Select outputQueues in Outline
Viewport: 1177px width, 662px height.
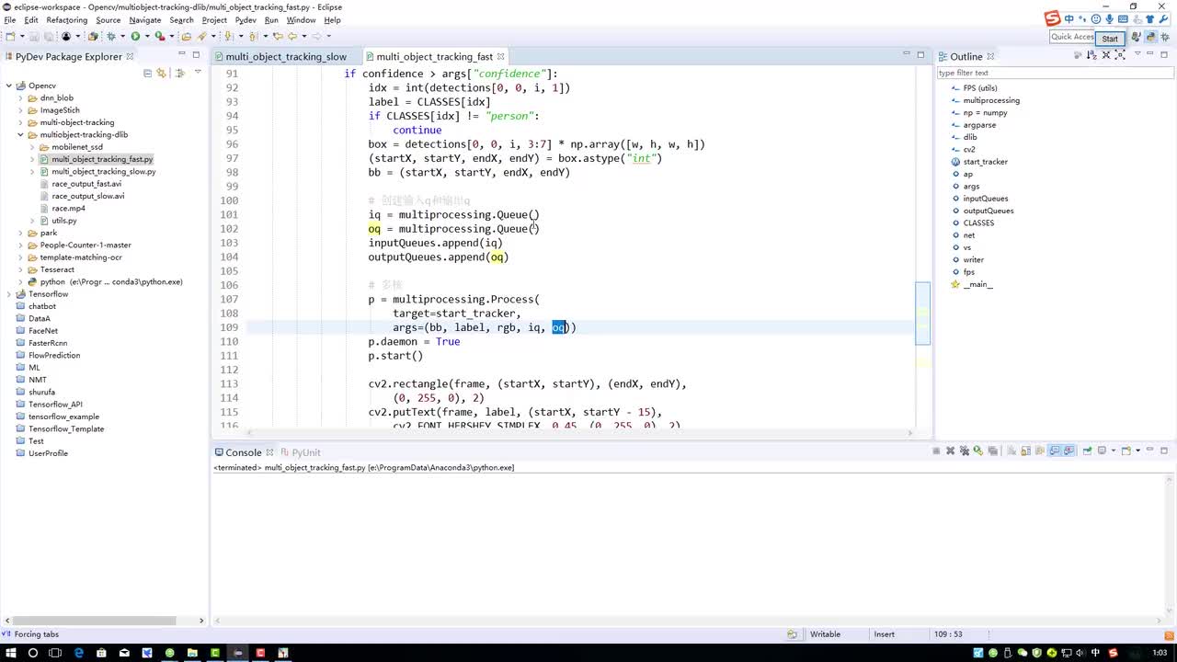(988, 211)
